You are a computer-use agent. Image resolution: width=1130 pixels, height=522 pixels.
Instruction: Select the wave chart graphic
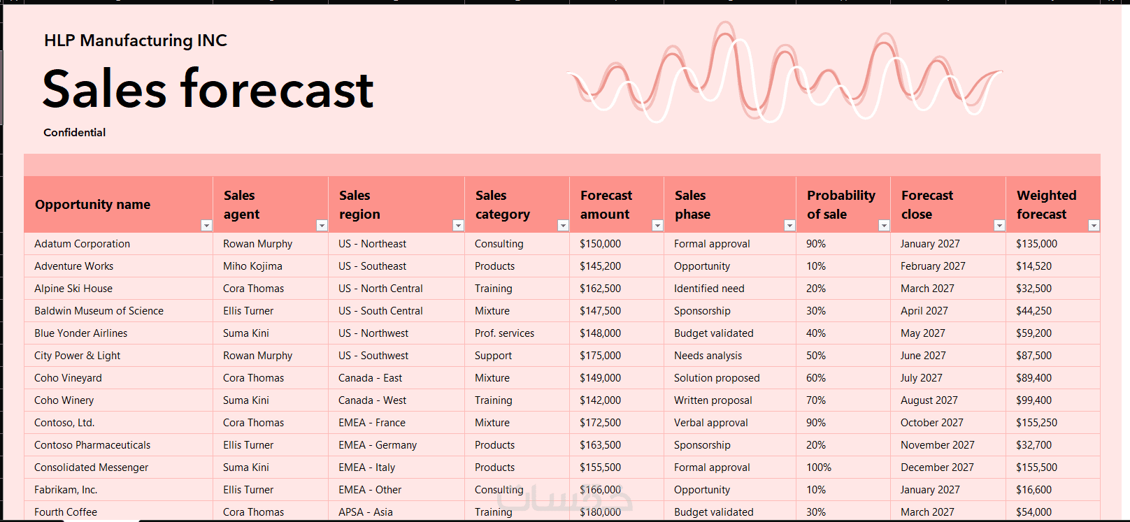pyautogui.click(x=785, y=73)
